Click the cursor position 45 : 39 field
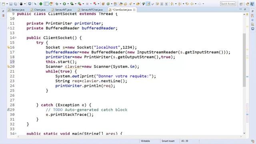The image size is (256, 144). click(185, 141)
